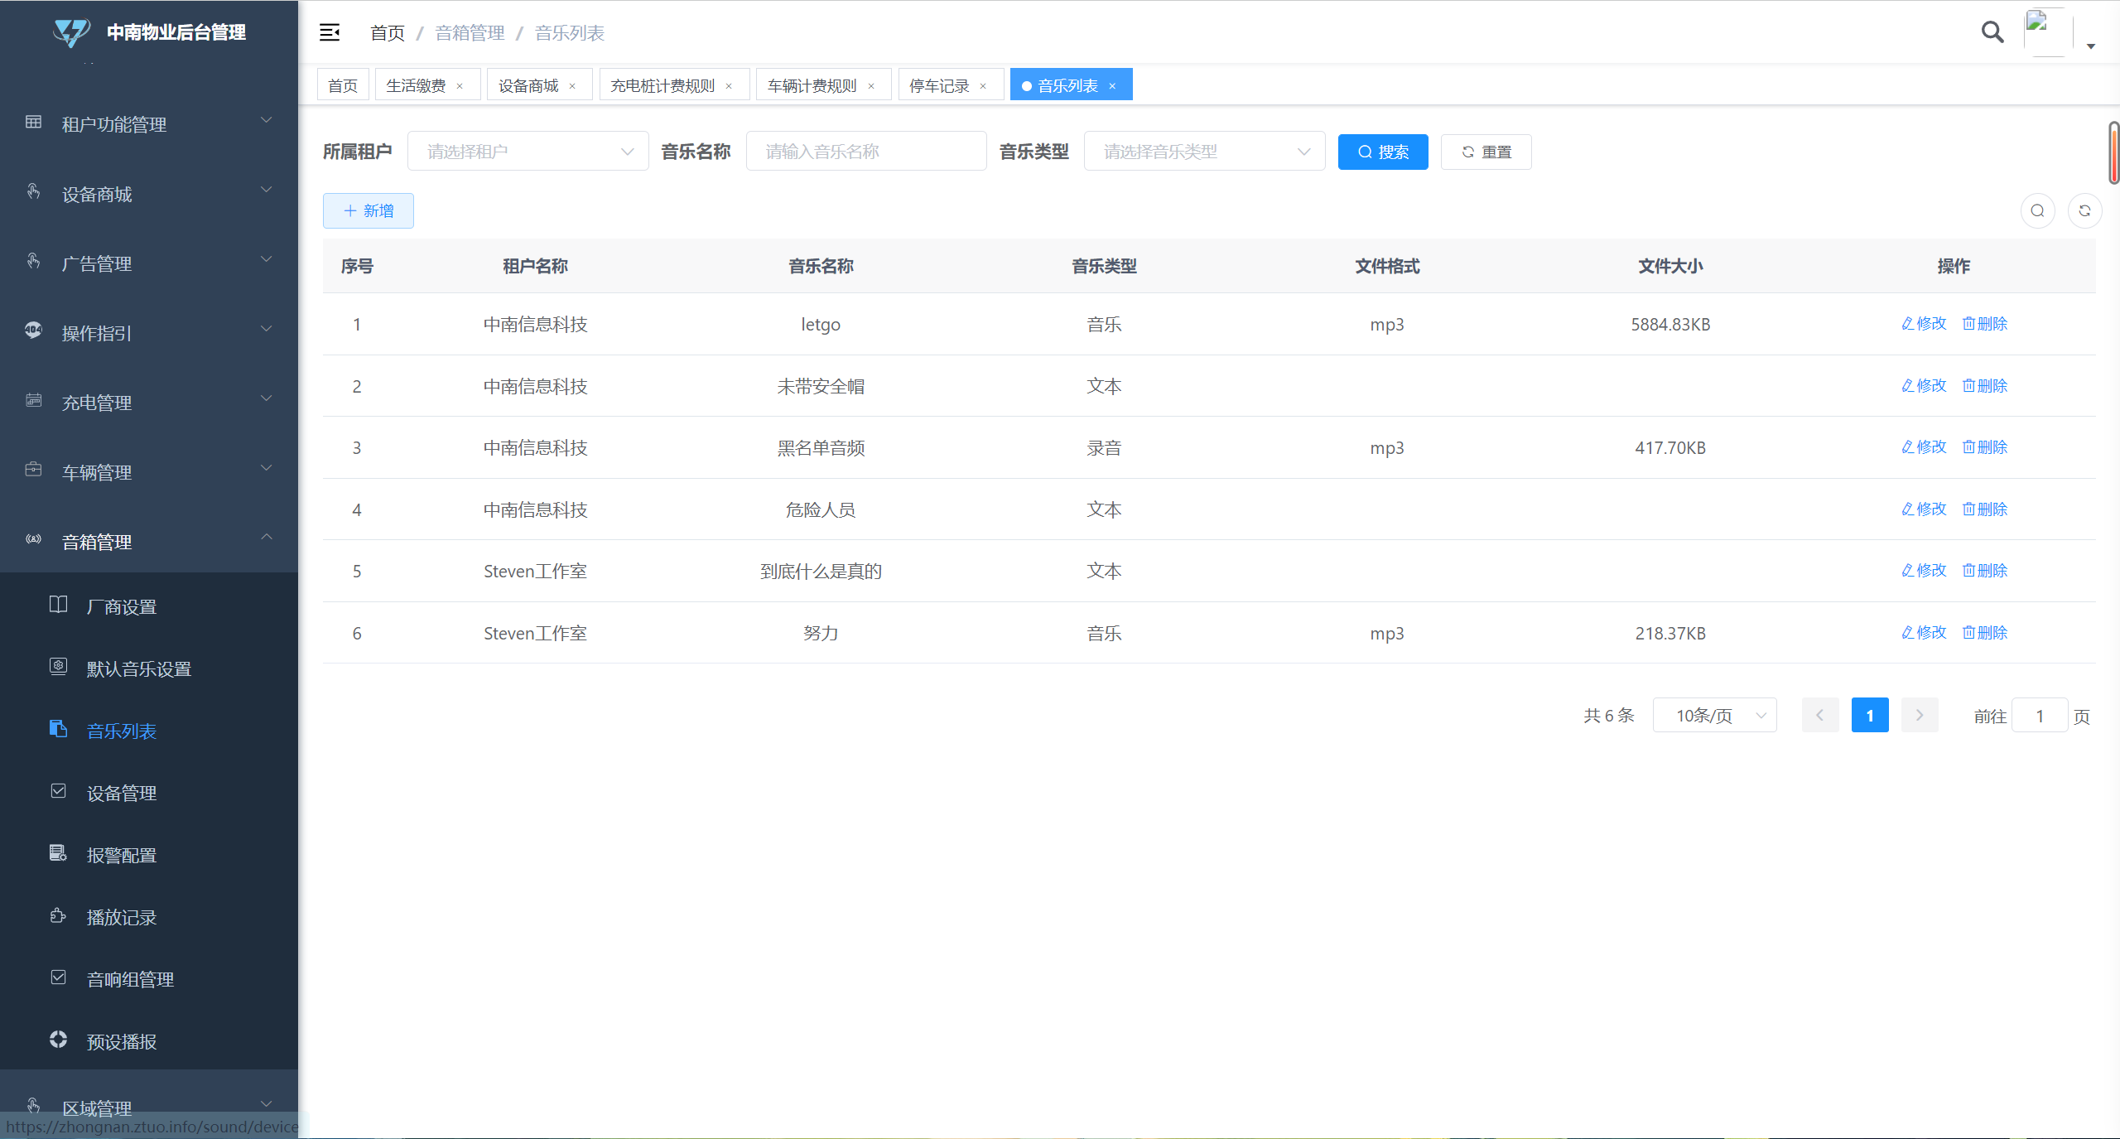Image resolution: width=2120 pixels, height=1139 pixels.
Task: Delete the 努力 row
Action: click(1984, 632)
